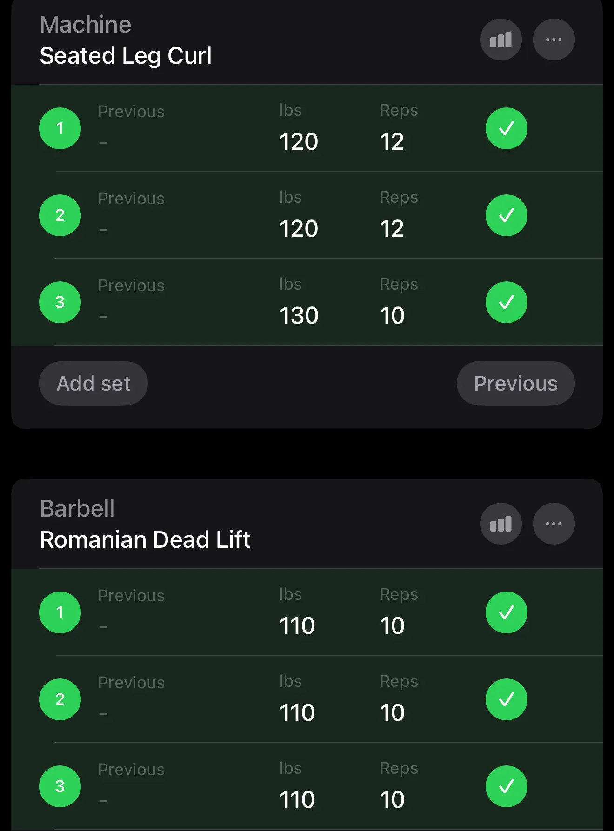Tap set 3 number badge for Seated Leg Curl
Viewport: 614px width, 831px height.
[x=60, y=302]
